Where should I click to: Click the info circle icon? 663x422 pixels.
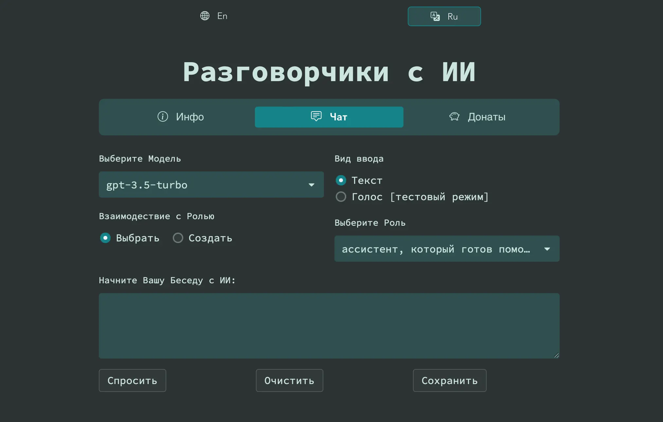(x=163, y=116)
